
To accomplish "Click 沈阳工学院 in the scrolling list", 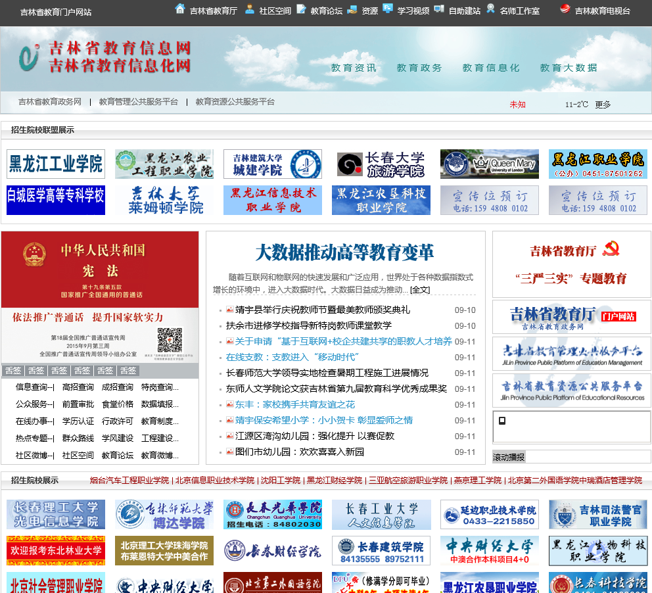I will (x=280, y=481).
